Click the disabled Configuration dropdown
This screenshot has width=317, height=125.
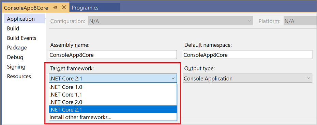171,21
